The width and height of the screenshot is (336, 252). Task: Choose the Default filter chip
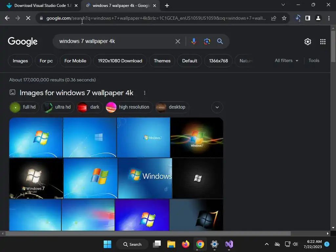tap(190, 61)
